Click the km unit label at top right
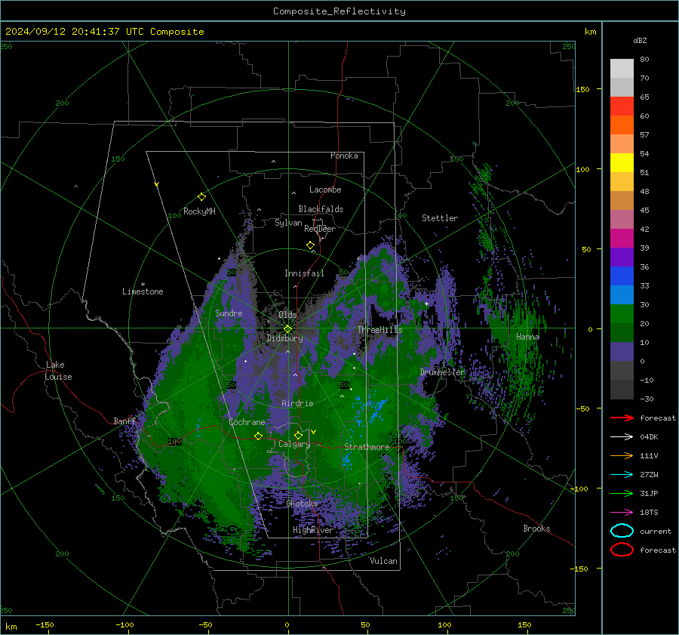679x635 pixels. tap(590, 32)
